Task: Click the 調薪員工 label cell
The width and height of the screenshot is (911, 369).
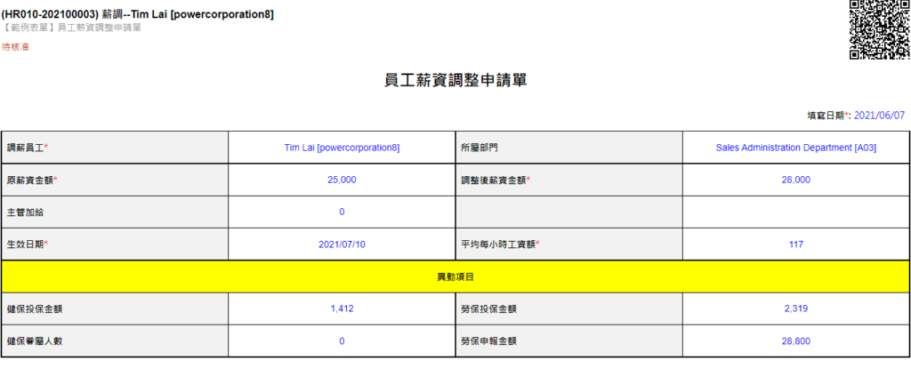Action: tap(115, 148)
